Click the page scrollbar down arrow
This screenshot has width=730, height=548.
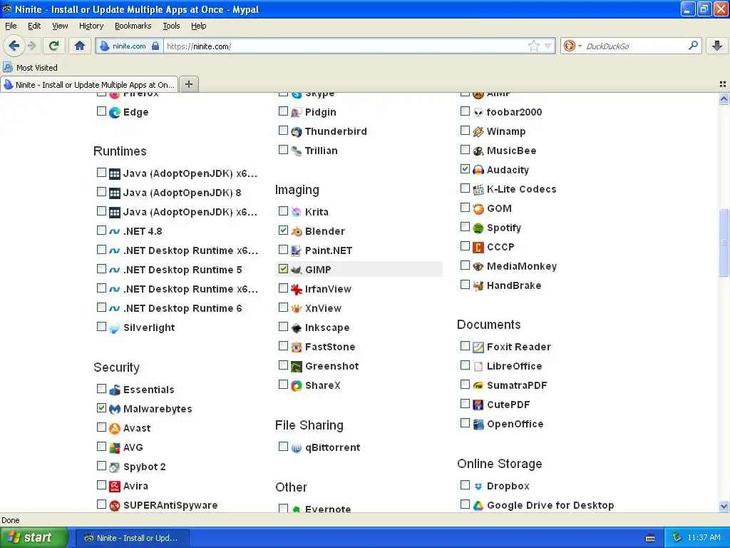coord(724,506)
